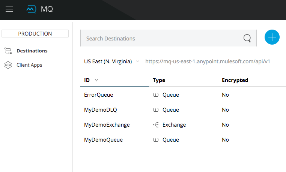286x172 pixels.
Task: Open the Client Apps section
Action: [29, 65]
